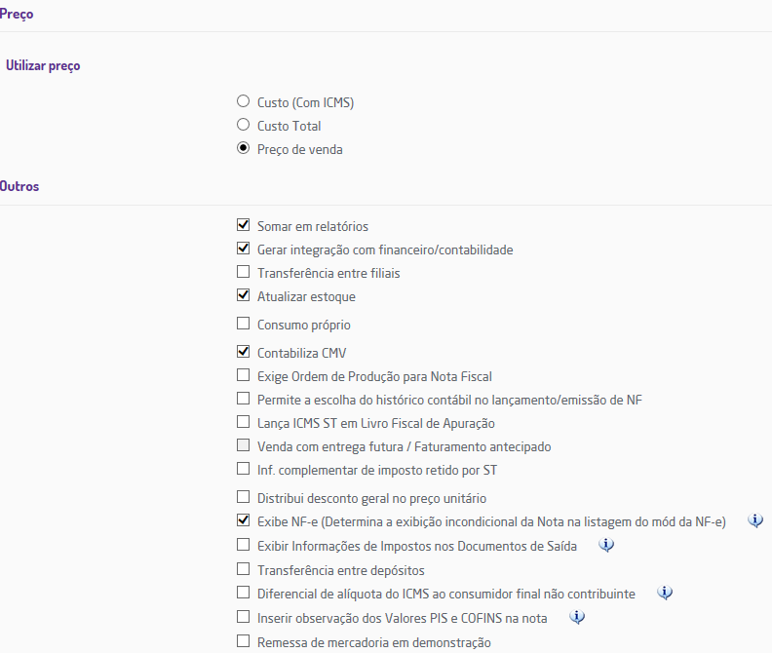Image resolution: width=772 pixels, height=653 pixels.
Task: Check Lança ICMS ST em Livro Fiscal
Action: click(x=244, y=423)
